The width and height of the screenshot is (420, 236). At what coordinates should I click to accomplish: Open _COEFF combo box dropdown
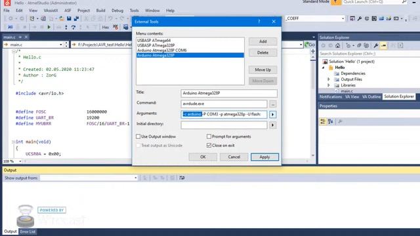pos(343,18)
